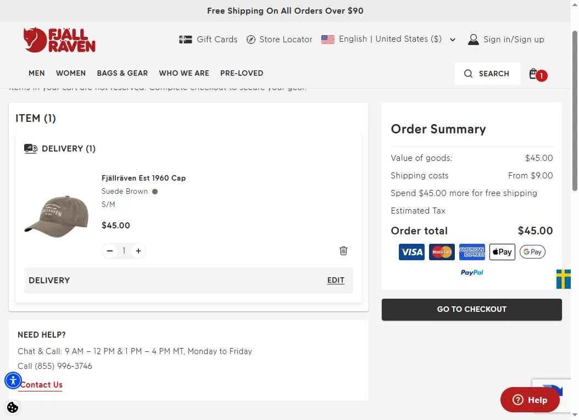Open the Fjällräven logo home link
The height and width of the screenshot is (420, 579).
(x=59, y=40)
